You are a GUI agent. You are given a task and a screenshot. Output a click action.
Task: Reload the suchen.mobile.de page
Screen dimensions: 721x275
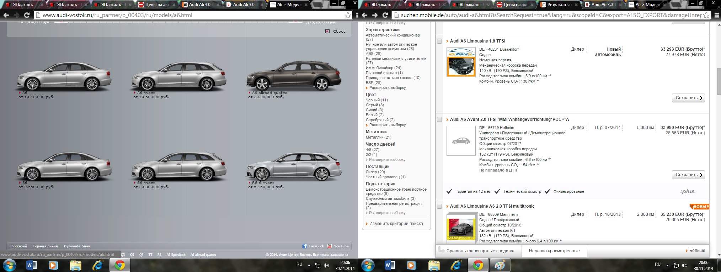click(385, 15)
